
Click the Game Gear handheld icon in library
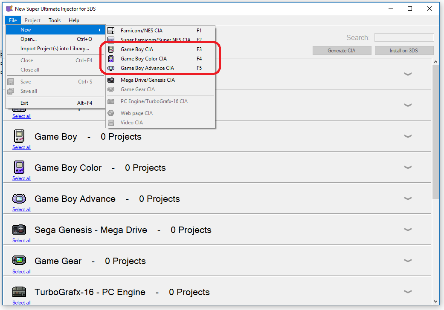[x=19, y=260]
